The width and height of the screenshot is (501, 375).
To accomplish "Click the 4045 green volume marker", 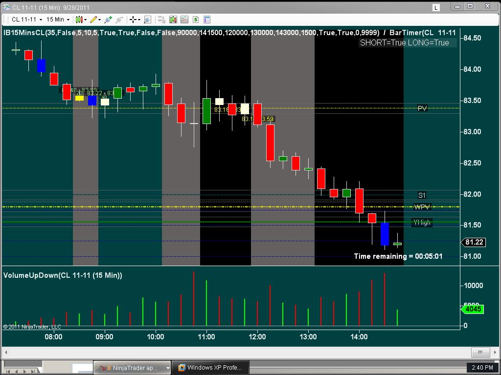I will point(472,309).
